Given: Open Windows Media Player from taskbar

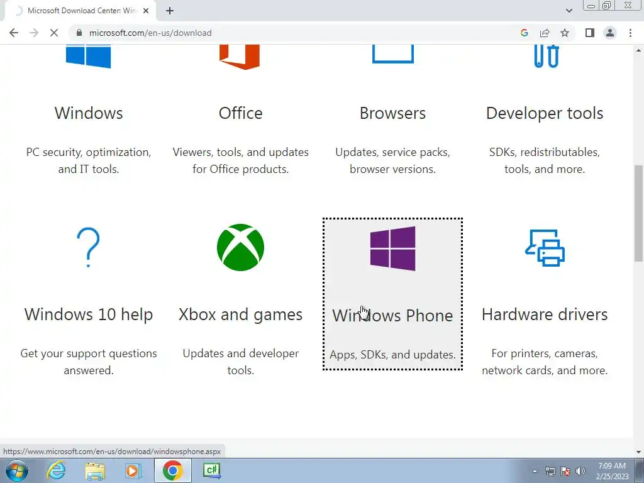Looking at the screenshot, I should 133,470.
